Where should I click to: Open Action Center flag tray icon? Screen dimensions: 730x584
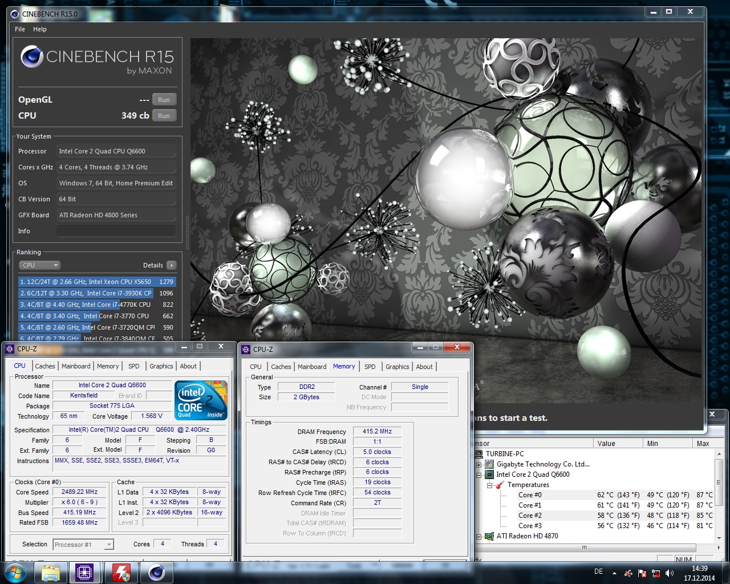coord(642,573)
